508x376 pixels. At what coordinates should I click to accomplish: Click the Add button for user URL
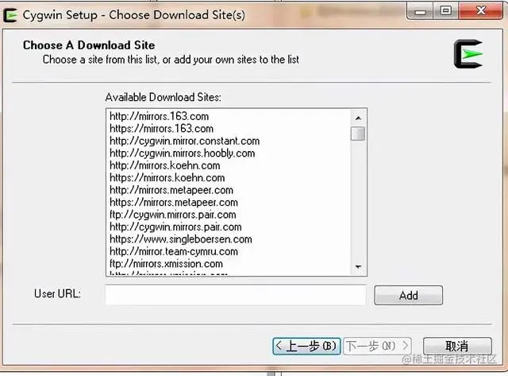click(408, 295)
